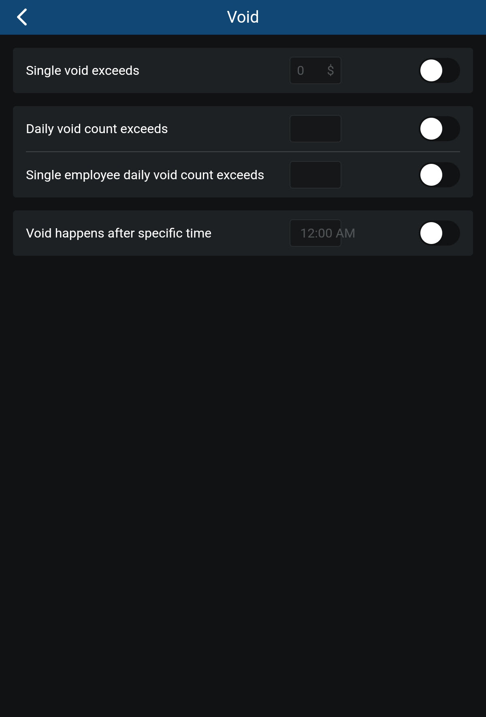Click "Single employee daily void count exceeds" text

point(145,175)
